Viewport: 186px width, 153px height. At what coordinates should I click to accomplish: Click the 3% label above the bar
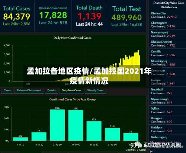click(20, 136)
